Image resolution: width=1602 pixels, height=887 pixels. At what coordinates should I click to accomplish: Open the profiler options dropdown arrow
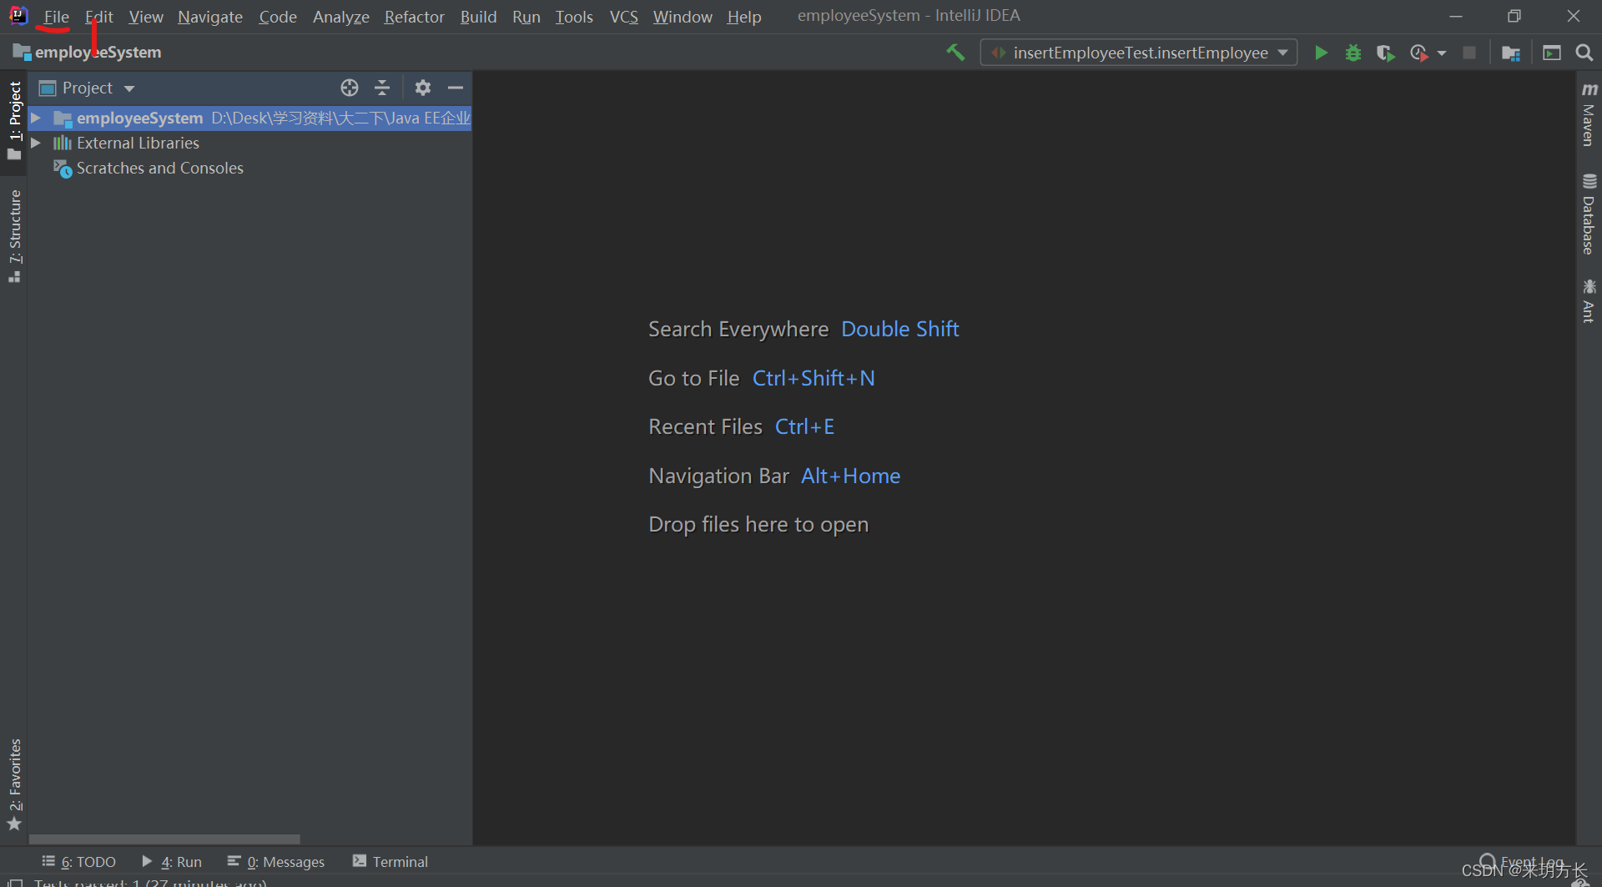[1442, 53]
